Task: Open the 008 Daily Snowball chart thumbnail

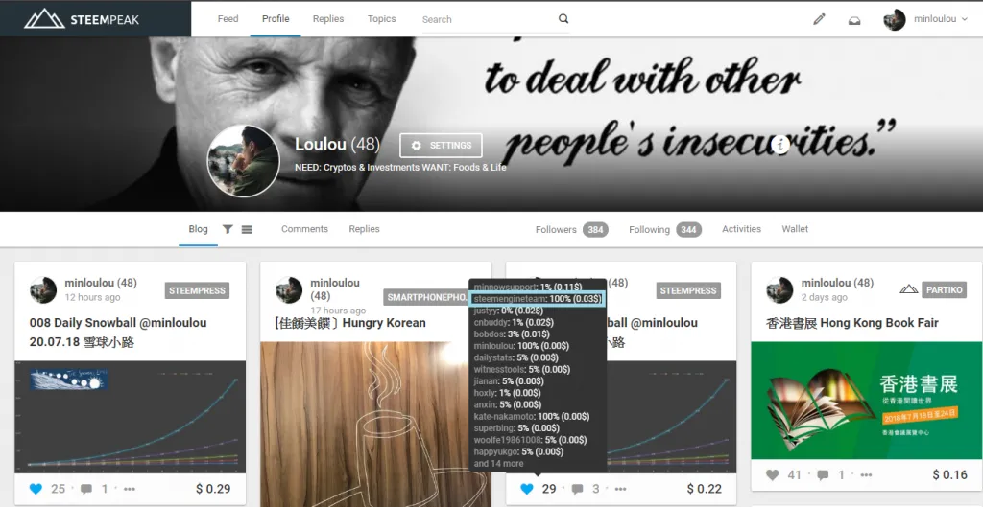Action: click(x=131, y=417)
